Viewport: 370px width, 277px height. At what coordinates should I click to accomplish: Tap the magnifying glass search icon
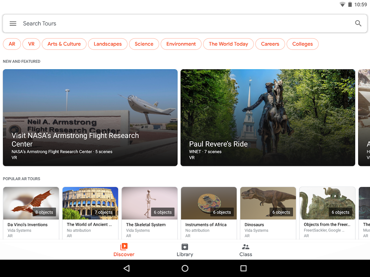pos(358,23)
